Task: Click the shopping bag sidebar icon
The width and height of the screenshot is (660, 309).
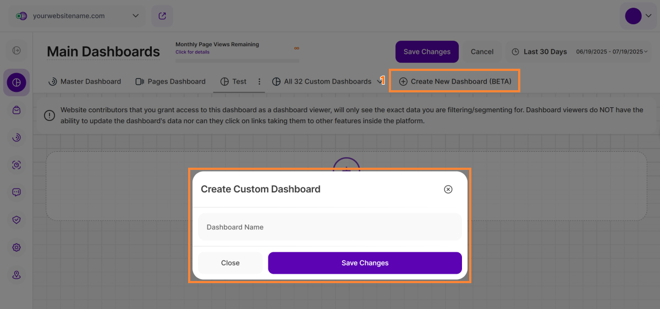Action: point(16,110)
